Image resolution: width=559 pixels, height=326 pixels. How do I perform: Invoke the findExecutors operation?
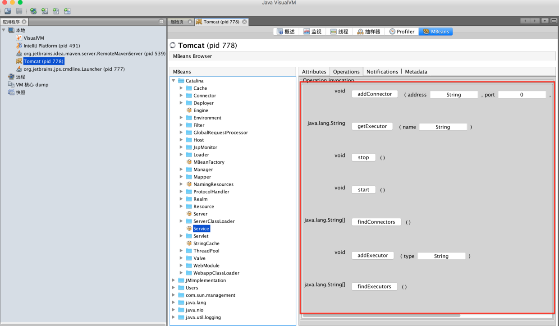(374, 286)
